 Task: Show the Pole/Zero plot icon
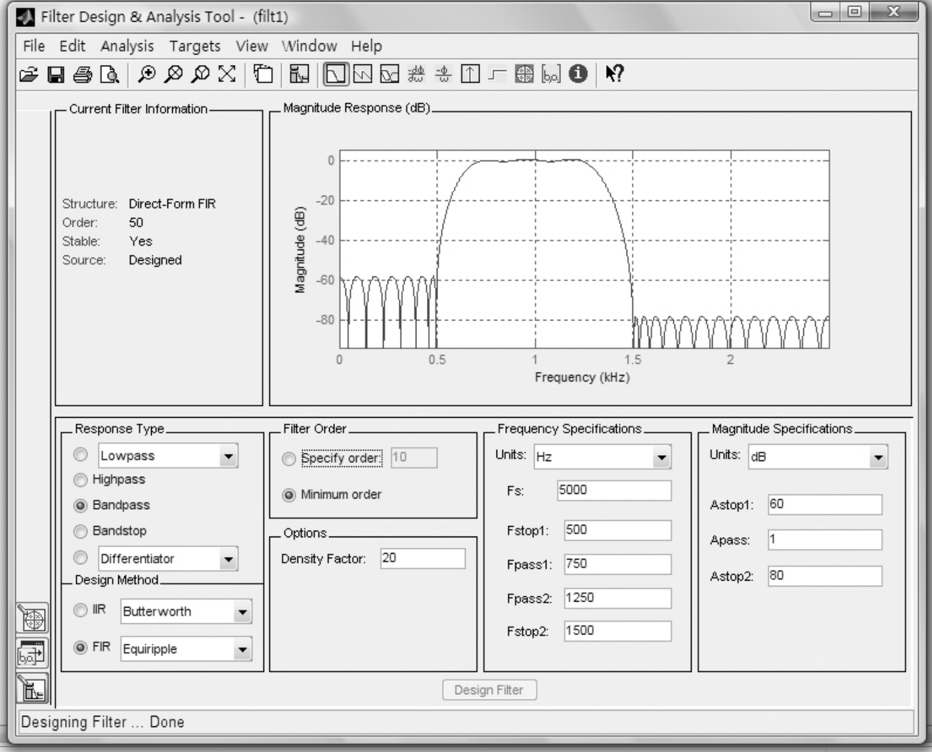pyautogui.click(x=524, y=74)
